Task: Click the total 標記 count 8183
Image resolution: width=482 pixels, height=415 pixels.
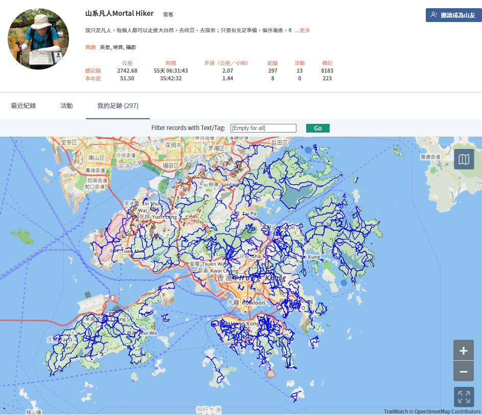Action: click(x=327, y=71)
